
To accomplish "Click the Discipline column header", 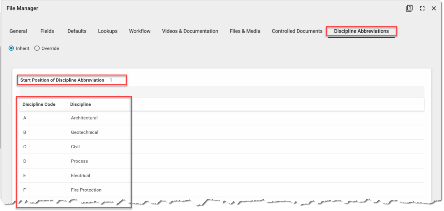I will pyautogui.click(x=80, y=104).
